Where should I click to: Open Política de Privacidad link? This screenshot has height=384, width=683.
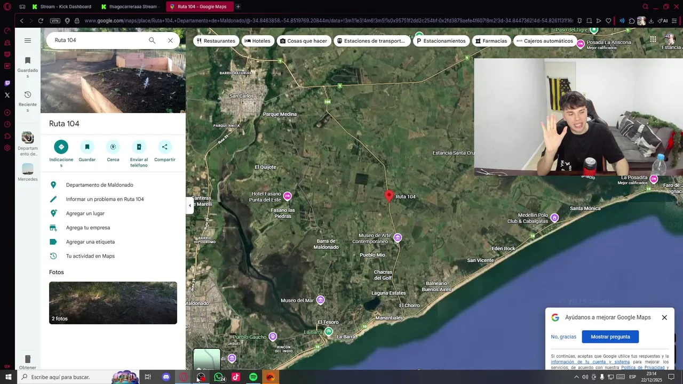[642, 367]
